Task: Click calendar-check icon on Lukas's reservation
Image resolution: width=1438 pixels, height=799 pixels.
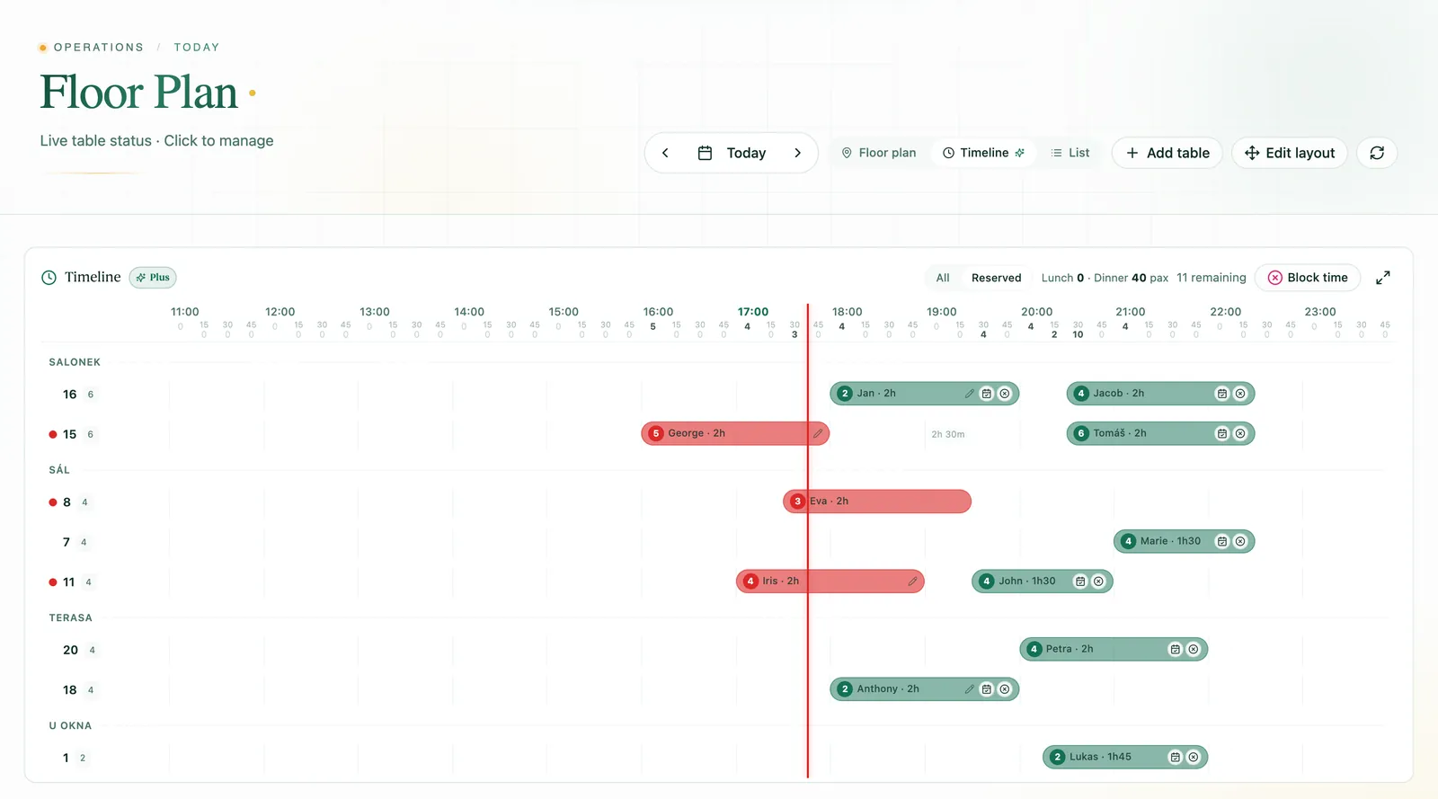Action: tap(1176, 757)
